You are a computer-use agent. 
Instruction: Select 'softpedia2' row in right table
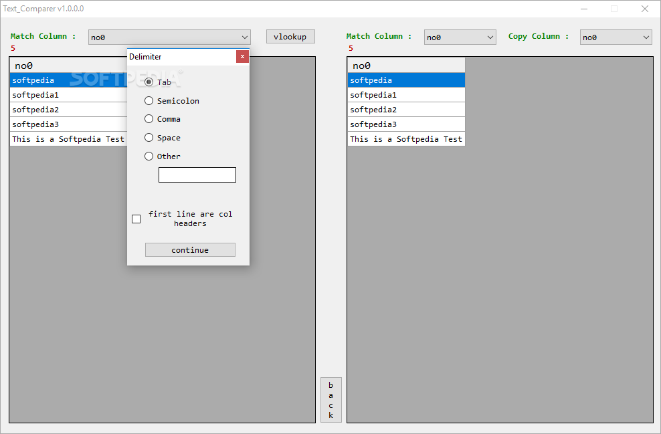point(406,110)
